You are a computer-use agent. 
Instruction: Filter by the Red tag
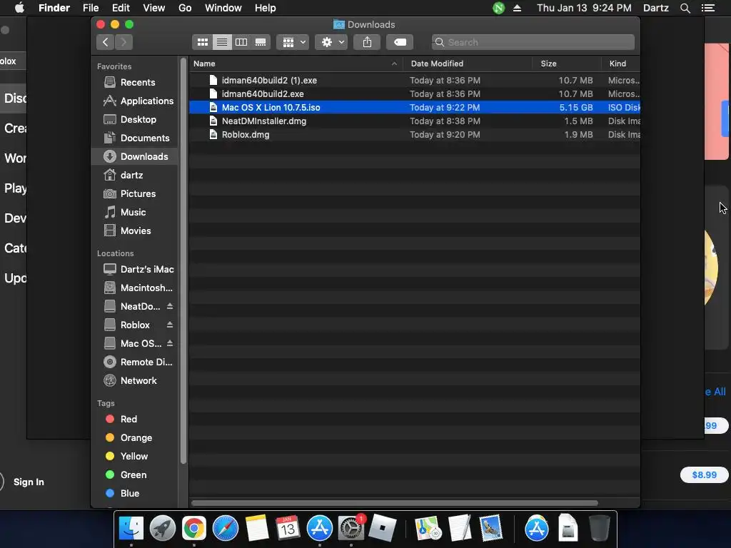(x=135, y=420)
